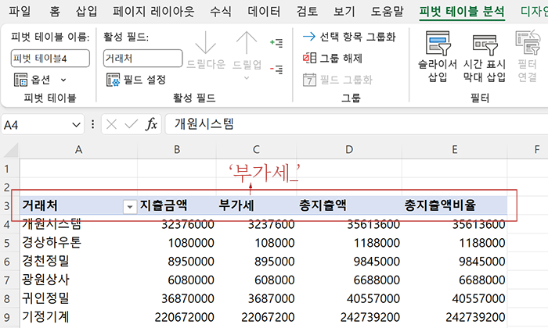
Task: Click cell value 40557000 in column D
Action: (373, 299)
